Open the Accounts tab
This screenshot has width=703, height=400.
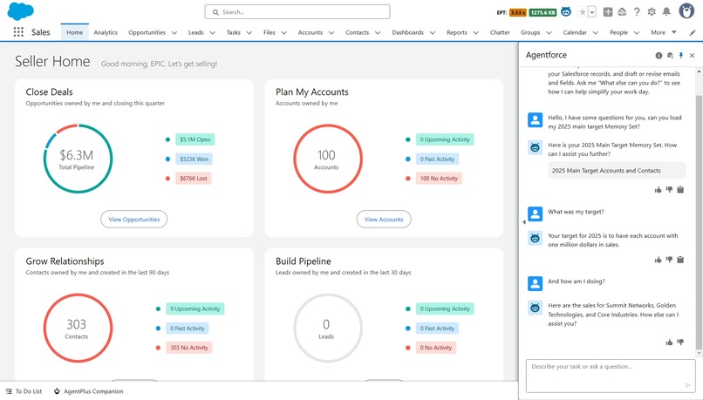click(x=311, y=33)
